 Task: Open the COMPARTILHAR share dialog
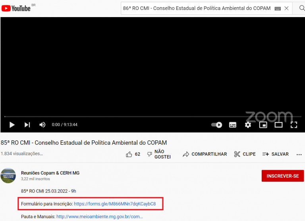(205, 154)
